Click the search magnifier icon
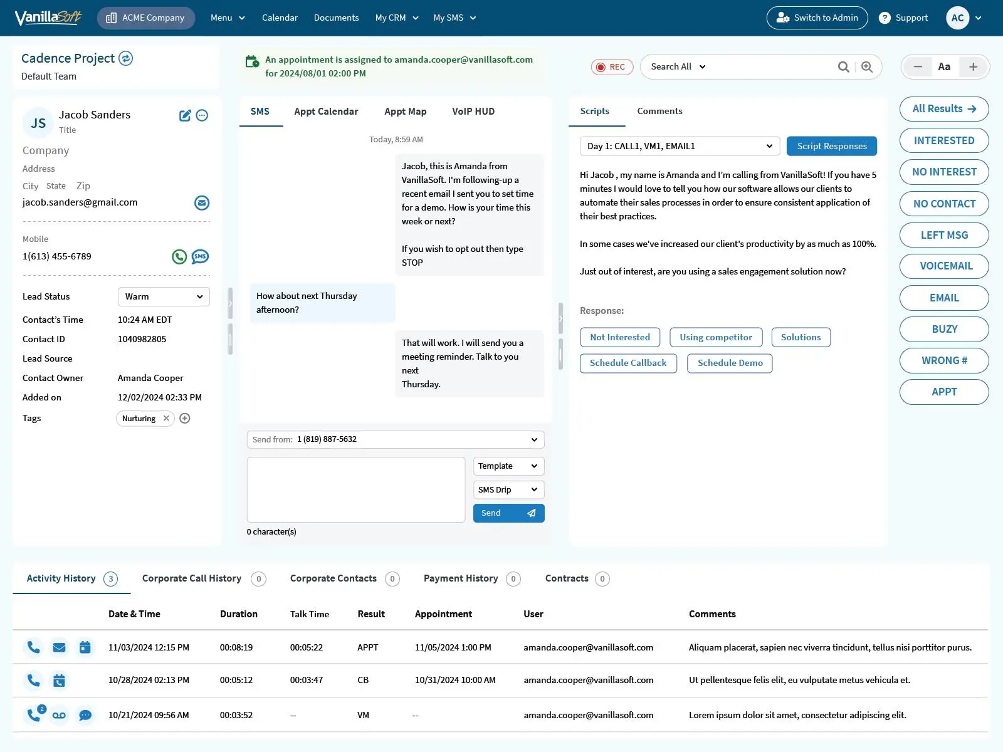This screenshot has height=752, width=1003. [844, 67]
